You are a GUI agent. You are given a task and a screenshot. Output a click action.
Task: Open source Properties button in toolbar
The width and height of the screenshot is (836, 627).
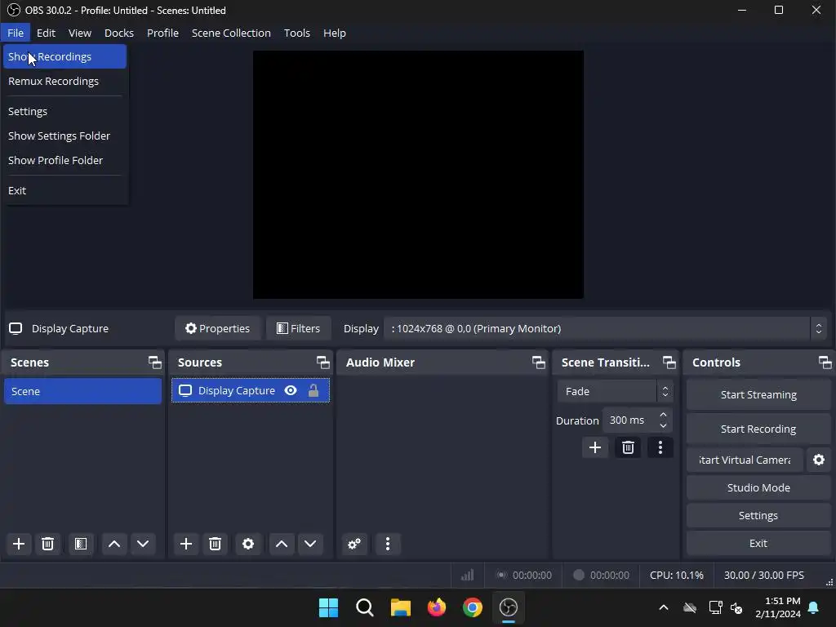217,328
